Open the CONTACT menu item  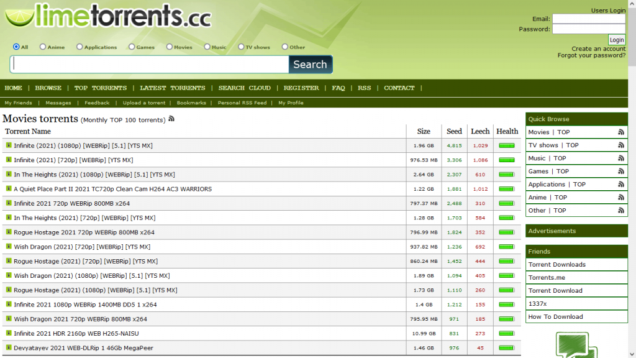pyautogui.click(x=399, y=88)
